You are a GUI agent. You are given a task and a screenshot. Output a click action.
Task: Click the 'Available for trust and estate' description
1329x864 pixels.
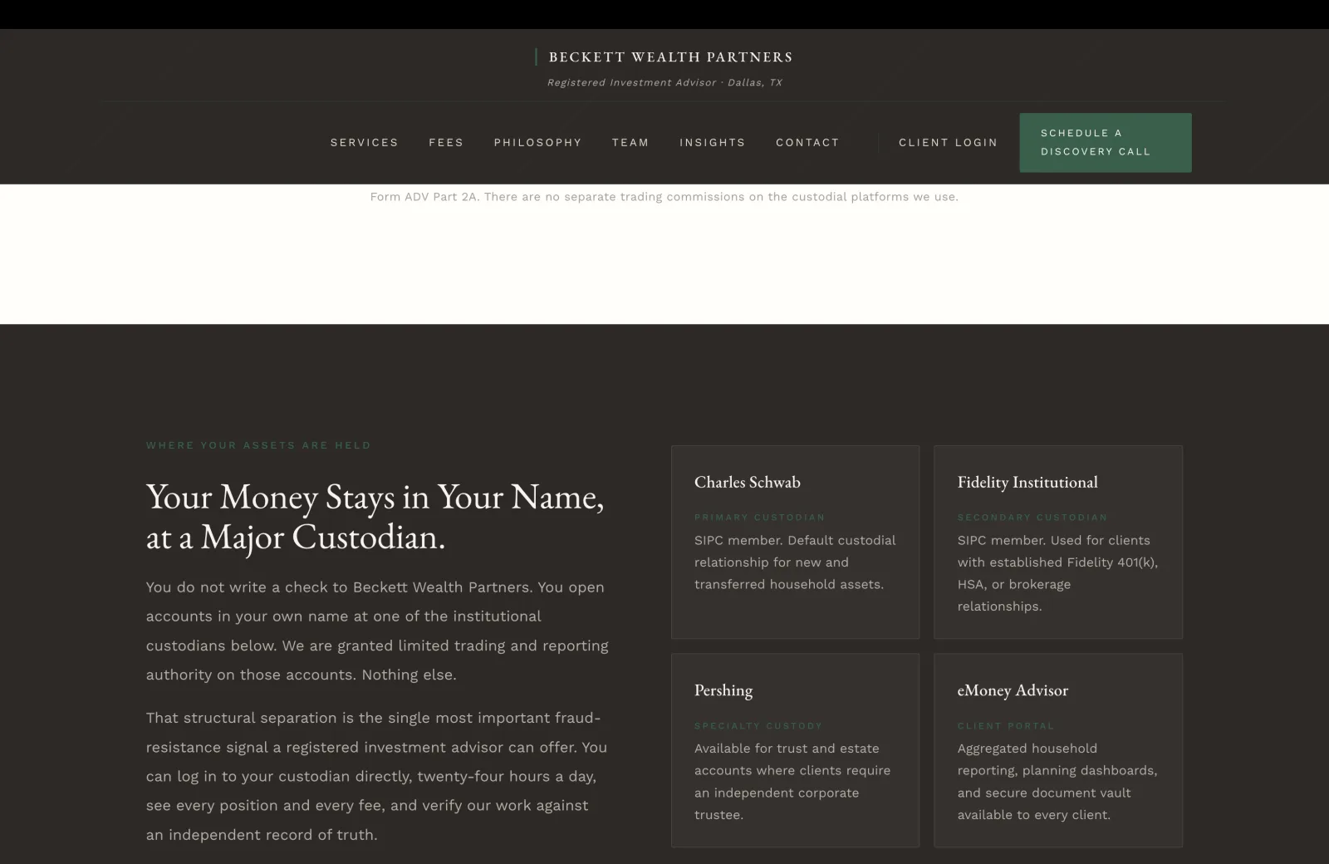point(792,782)
